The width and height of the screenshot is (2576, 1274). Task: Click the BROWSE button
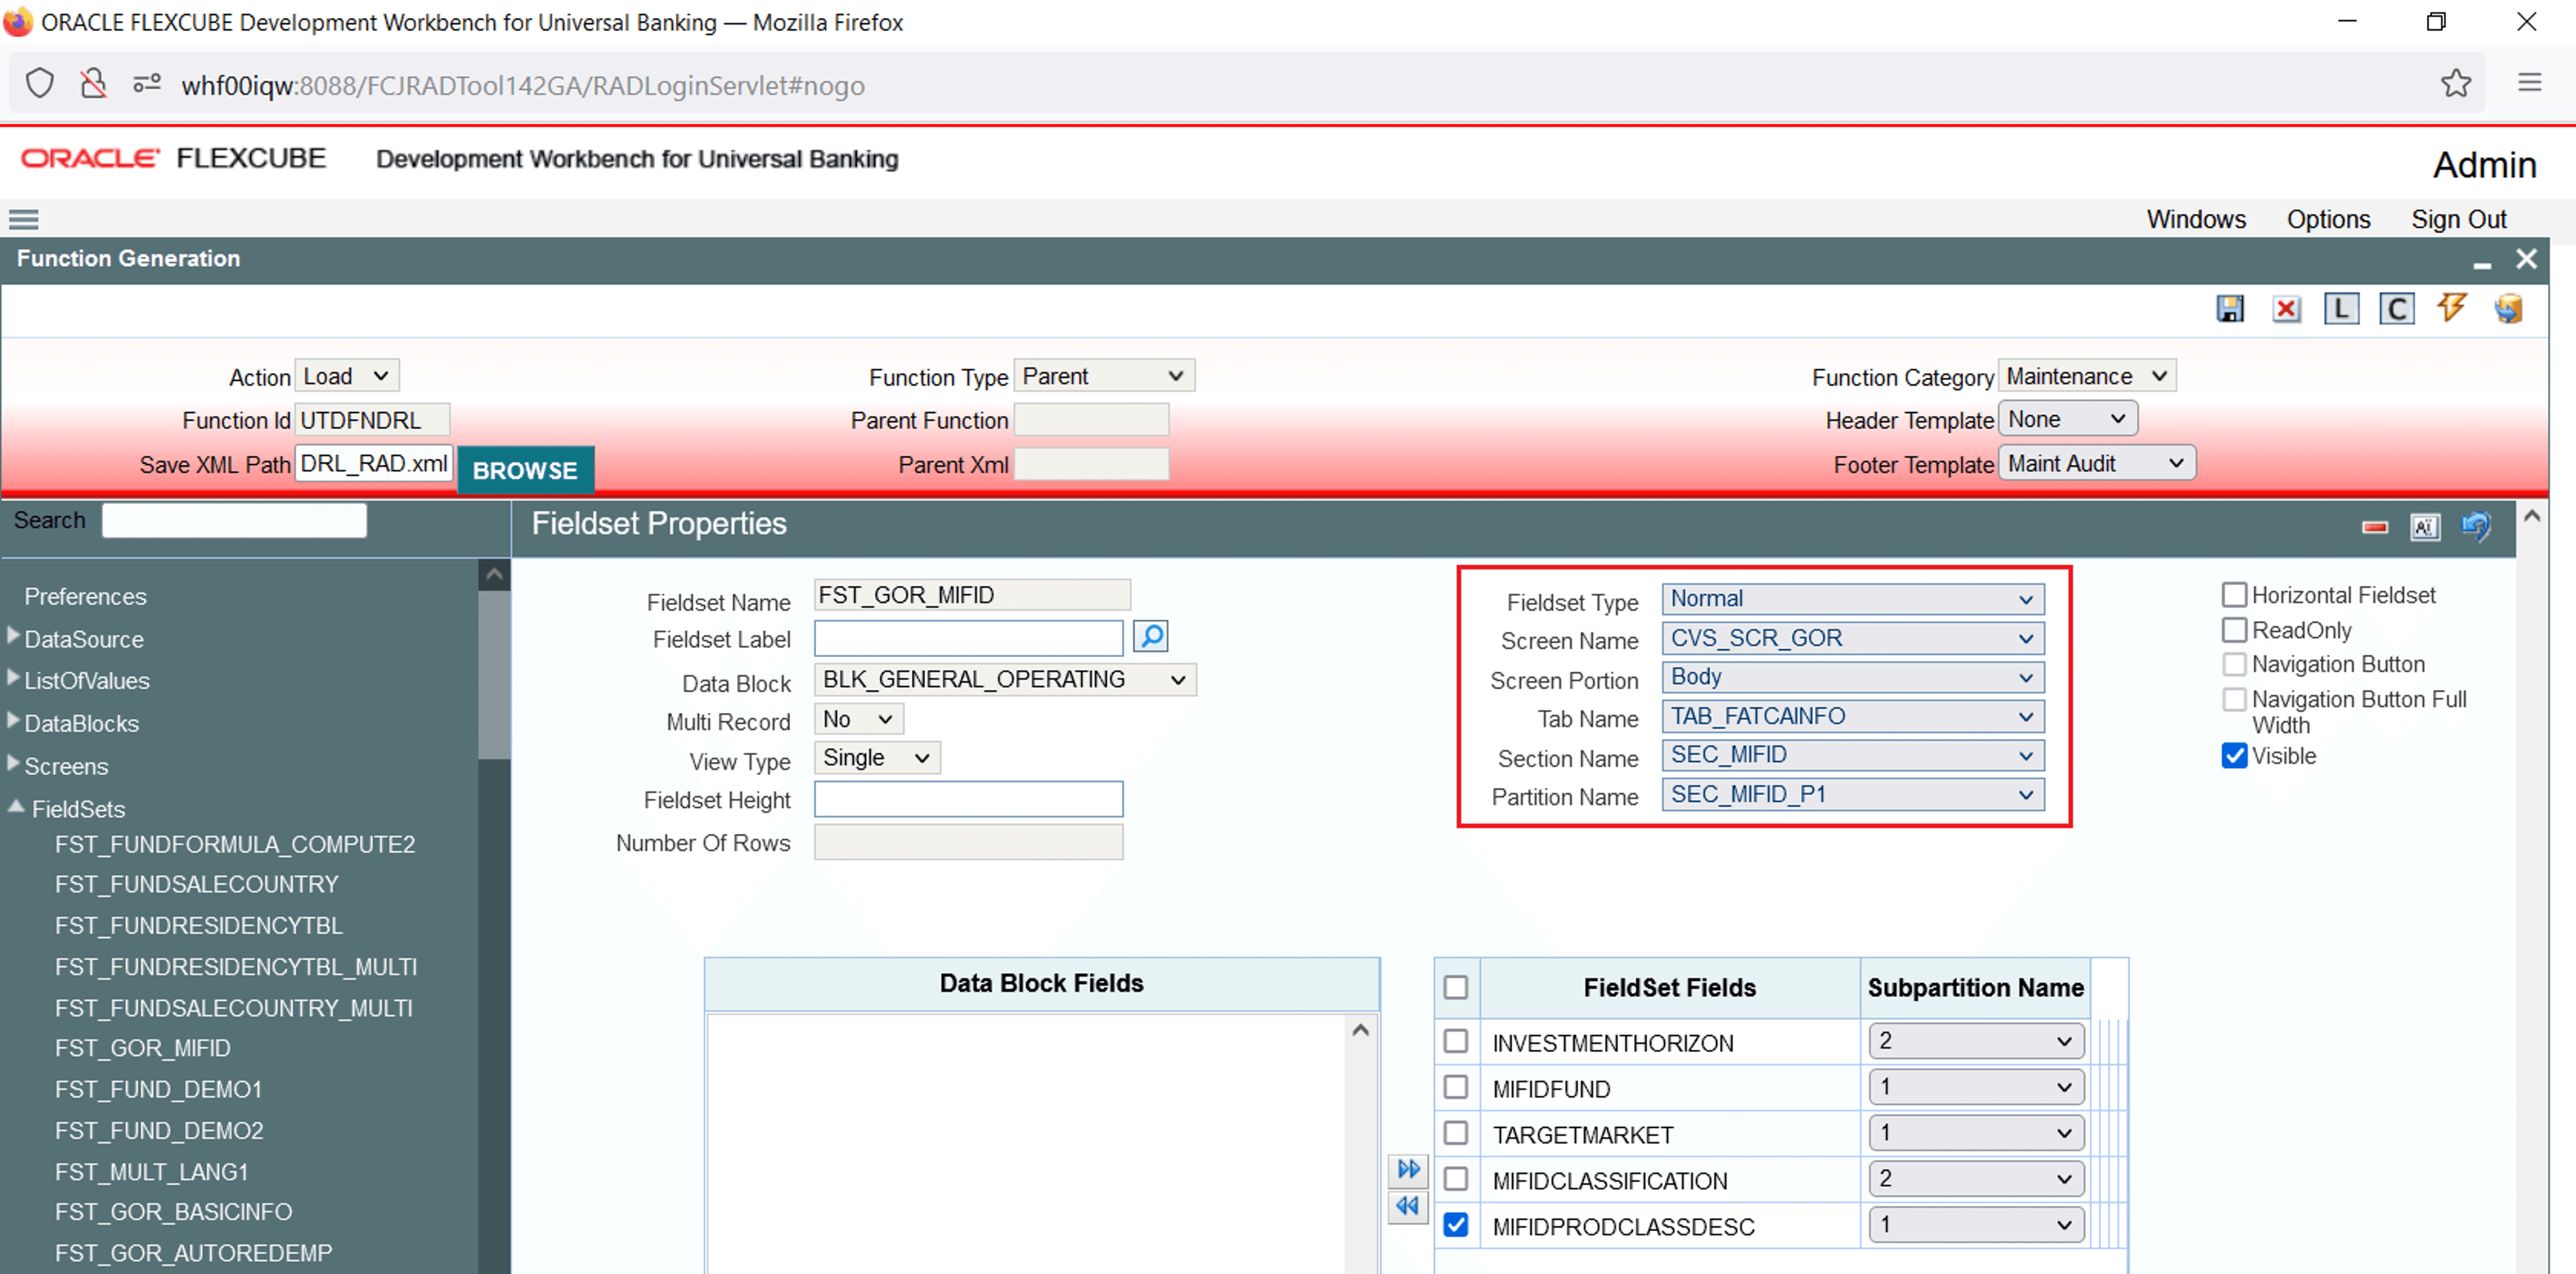click(x=525, y=470)
